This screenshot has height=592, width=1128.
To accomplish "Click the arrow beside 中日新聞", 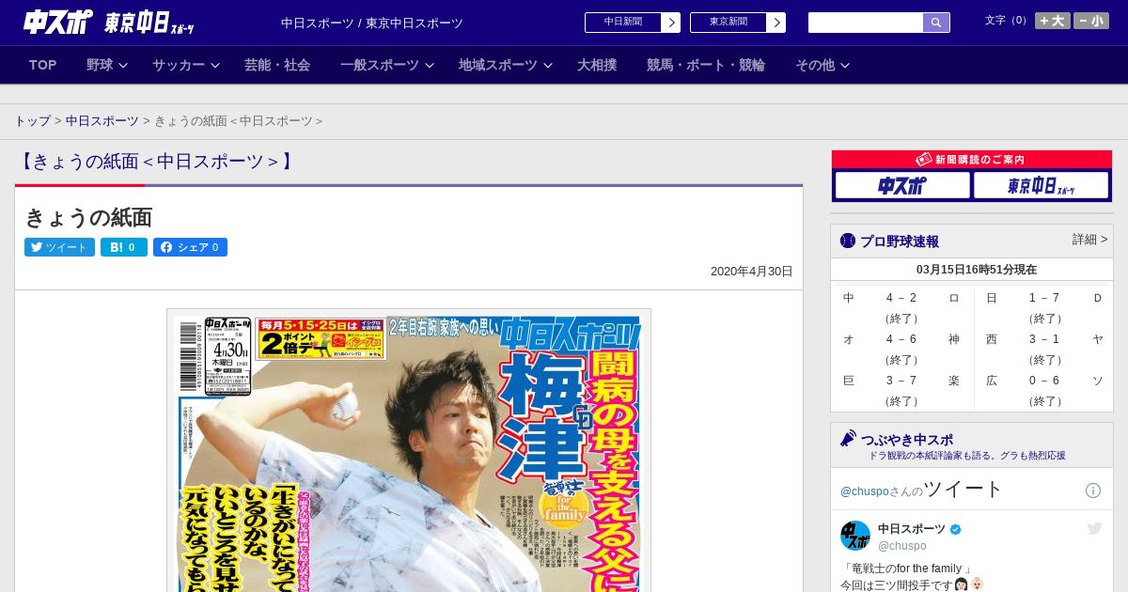I will click(x=671, y=23).
